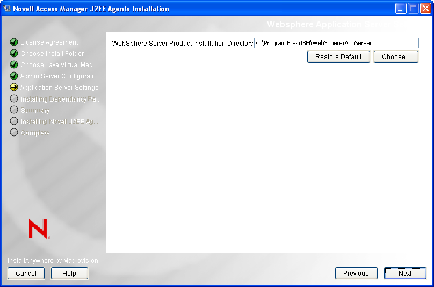Cancel the installation
The height and width of the screenshot is (287, 434).
(26, 274)
